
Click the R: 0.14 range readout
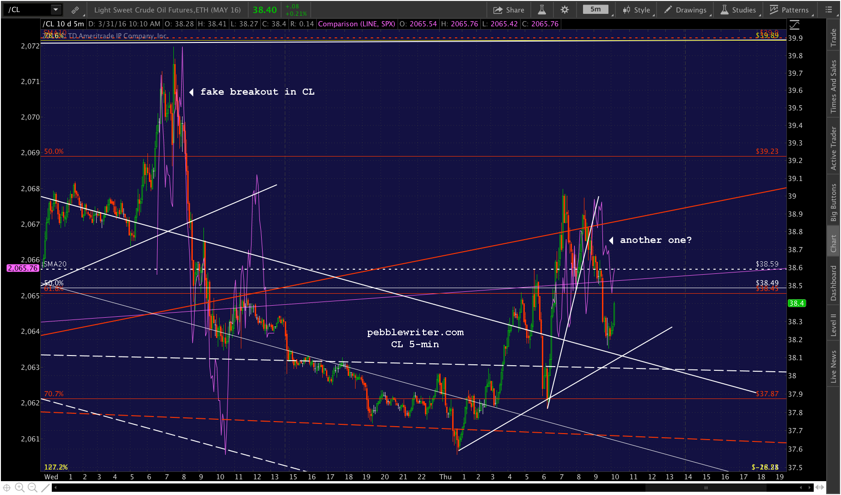click(x=302, y=24)
